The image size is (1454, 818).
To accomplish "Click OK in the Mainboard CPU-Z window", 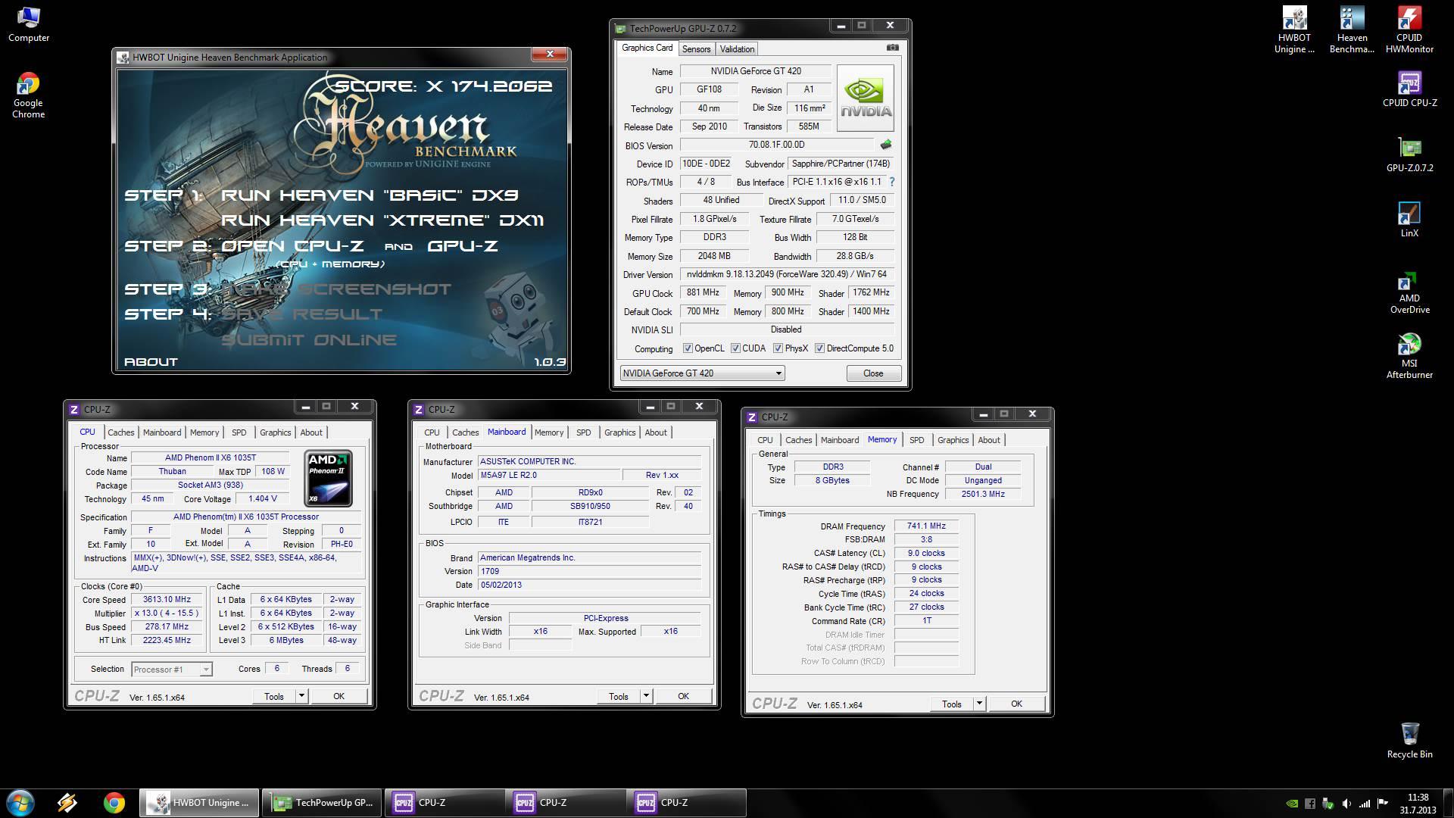I will (683, 696).
